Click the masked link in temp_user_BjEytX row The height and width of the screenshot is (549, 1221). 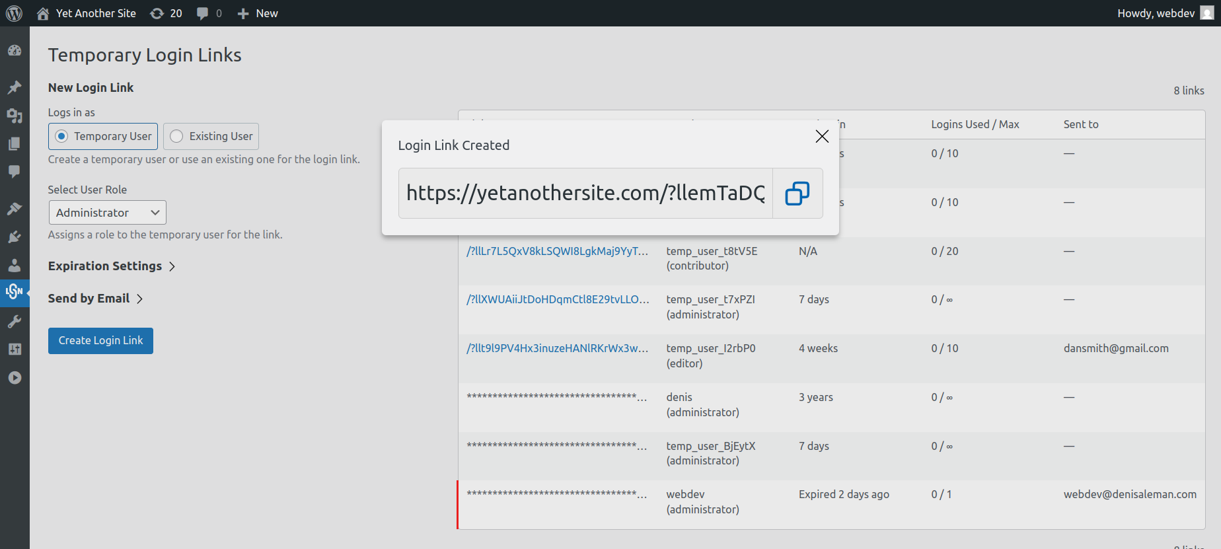[x=557, y=446]
